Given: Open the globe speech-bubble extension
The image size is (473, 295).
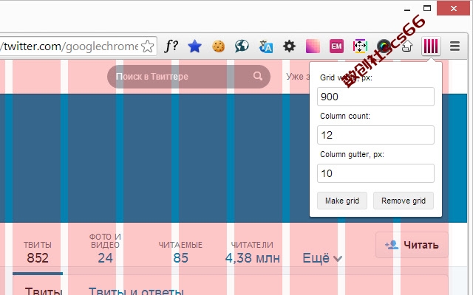Looking at the screenshot, I should pyautogui.click(x=242, y=46).
